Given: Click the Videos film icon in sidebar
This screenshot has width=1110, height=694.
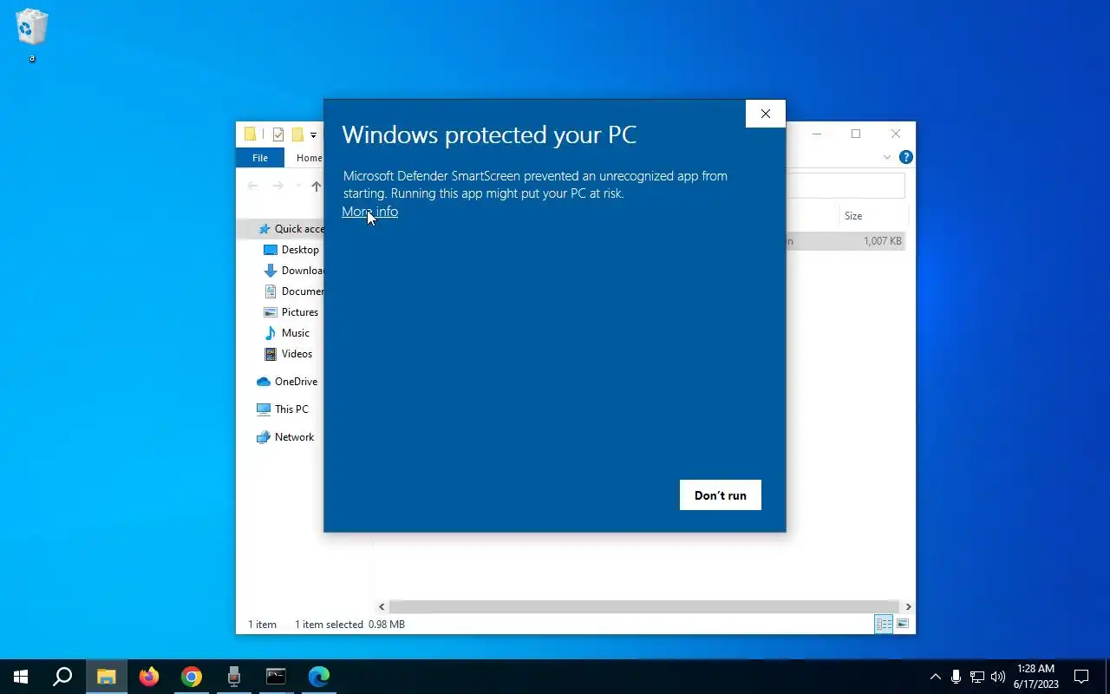Looking at the screenshot, I should (x=271, y=354).
